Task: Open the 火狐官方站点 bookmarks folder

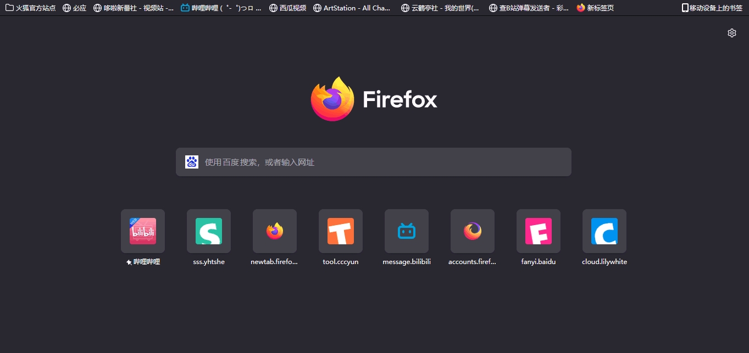Action: click(31, 8)
